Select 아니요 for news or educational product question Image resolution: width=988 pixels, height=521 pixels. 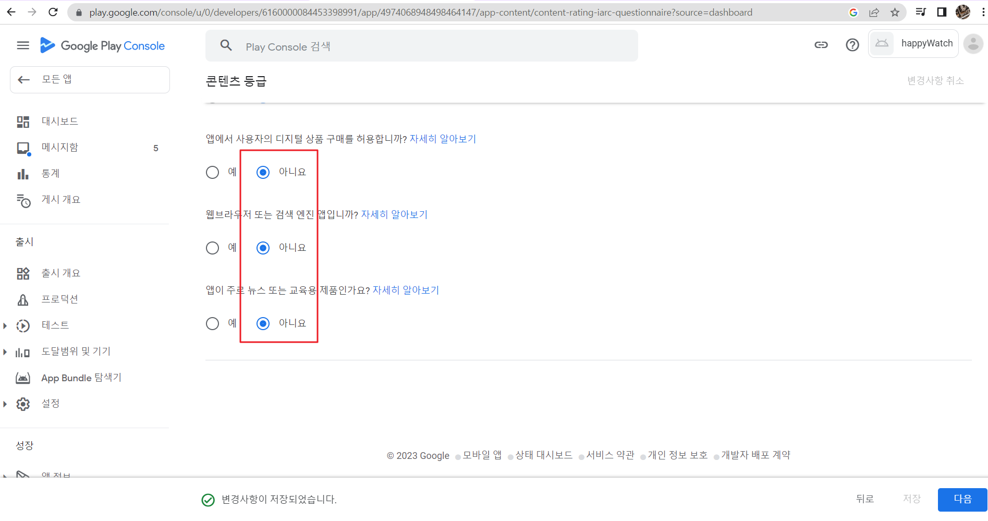pyautogui.click(x=263, y=323)
